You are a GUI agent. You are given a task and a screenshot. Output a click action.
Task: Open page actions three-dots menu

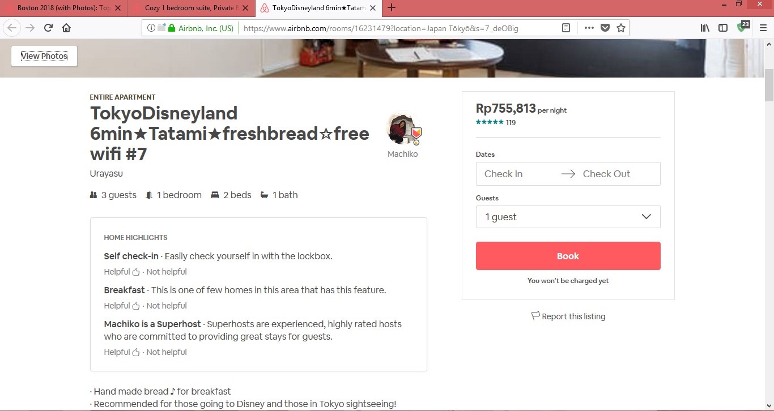point(589,28)
